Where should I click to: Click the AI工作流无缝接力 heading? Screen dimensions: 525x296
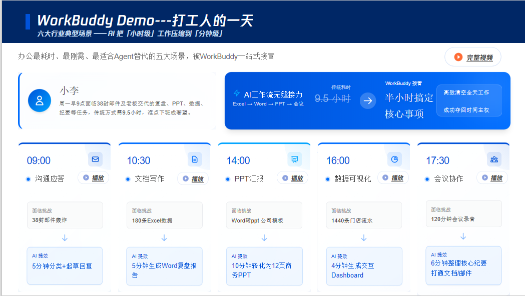(x=273, y=94)
